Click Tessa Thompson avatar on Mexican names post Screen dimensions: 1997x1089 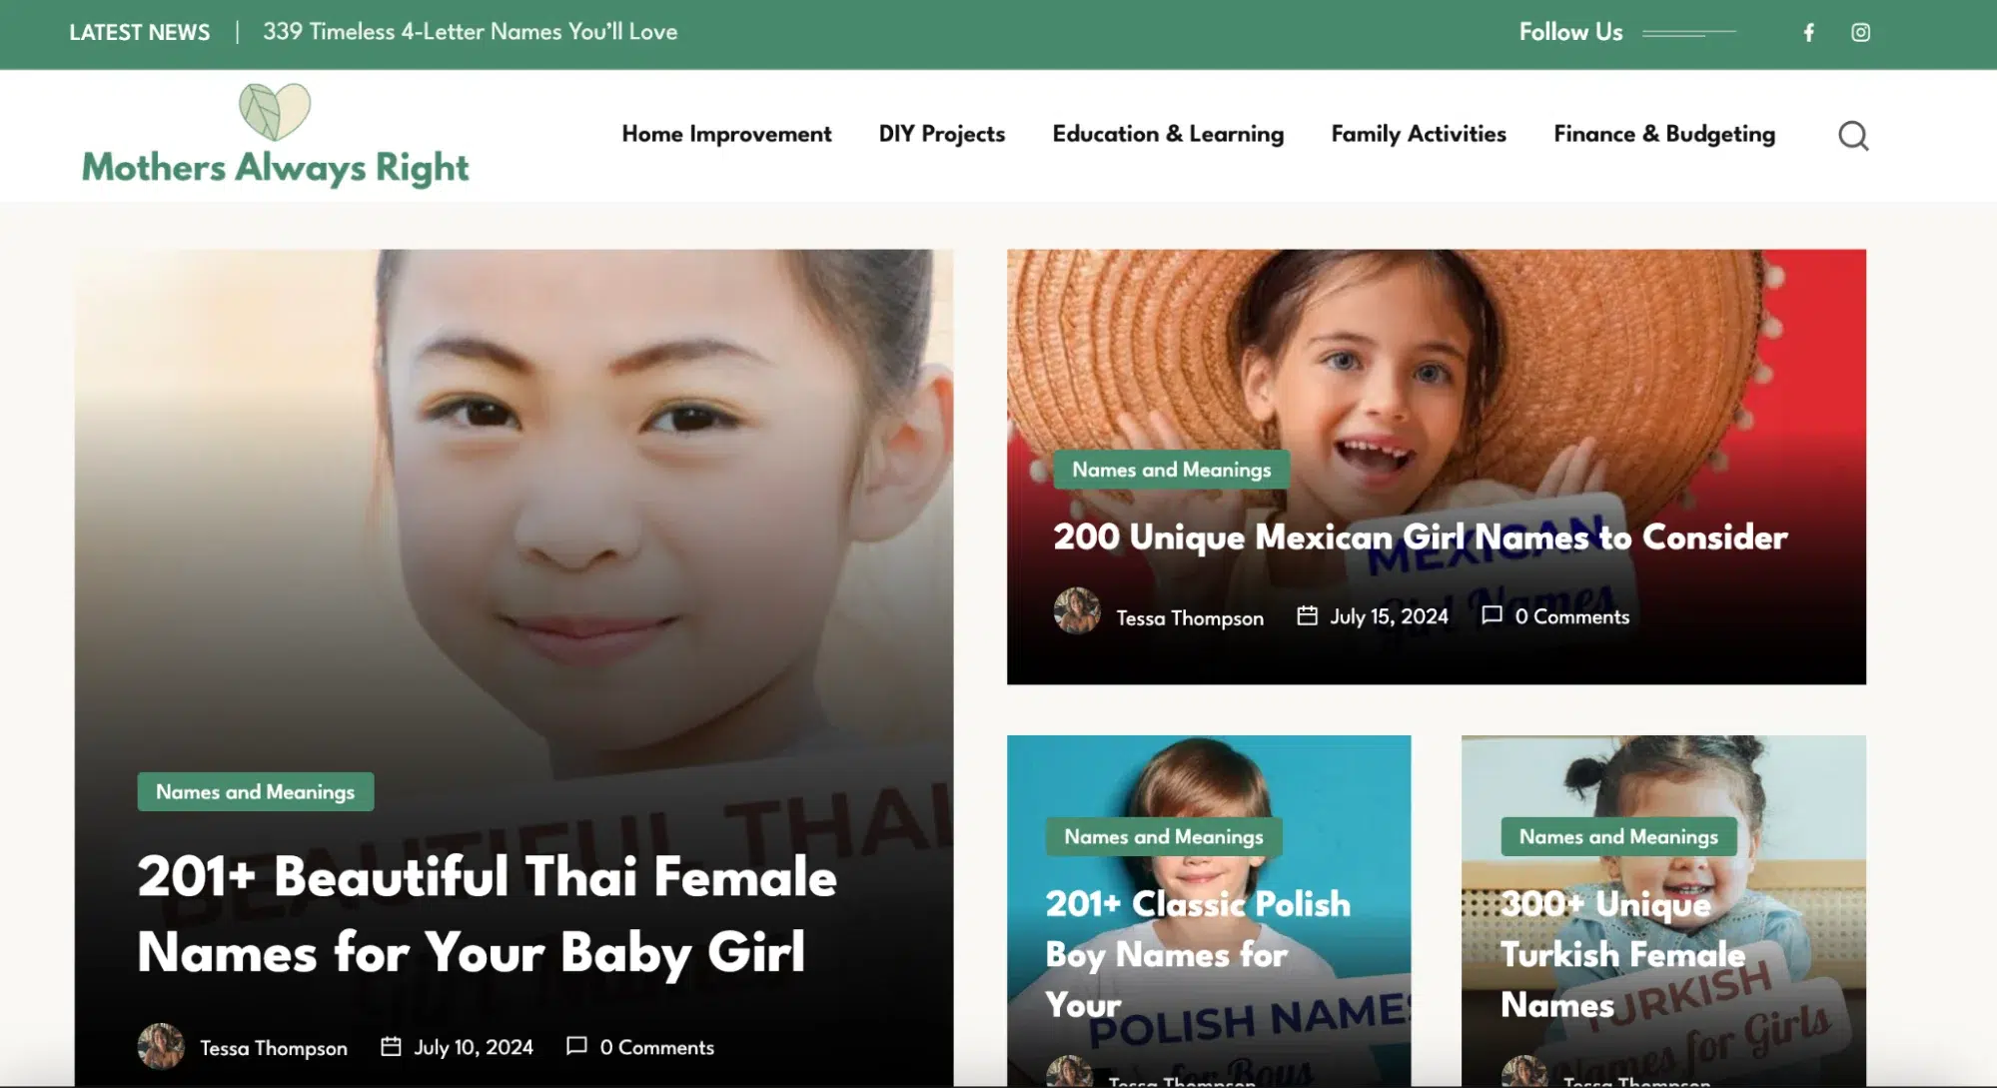click(x=1077, y=610)
